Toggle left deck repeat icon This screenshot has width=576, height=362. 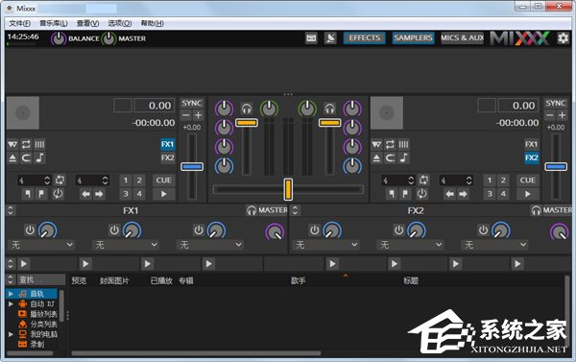pyautogui.click(x=26, y=144)
